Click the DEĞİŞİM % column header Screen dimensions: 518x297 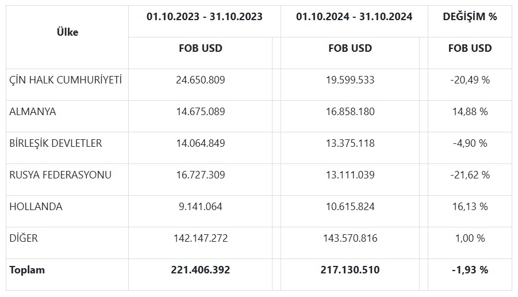point(470,17)
